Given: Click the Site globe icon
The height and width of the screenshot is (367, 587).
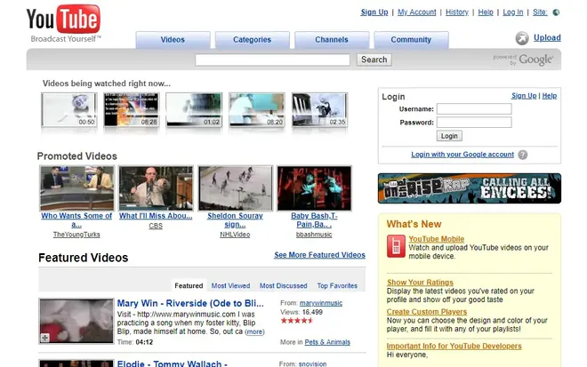Looking at the screenshot, I should pos(557,12).
